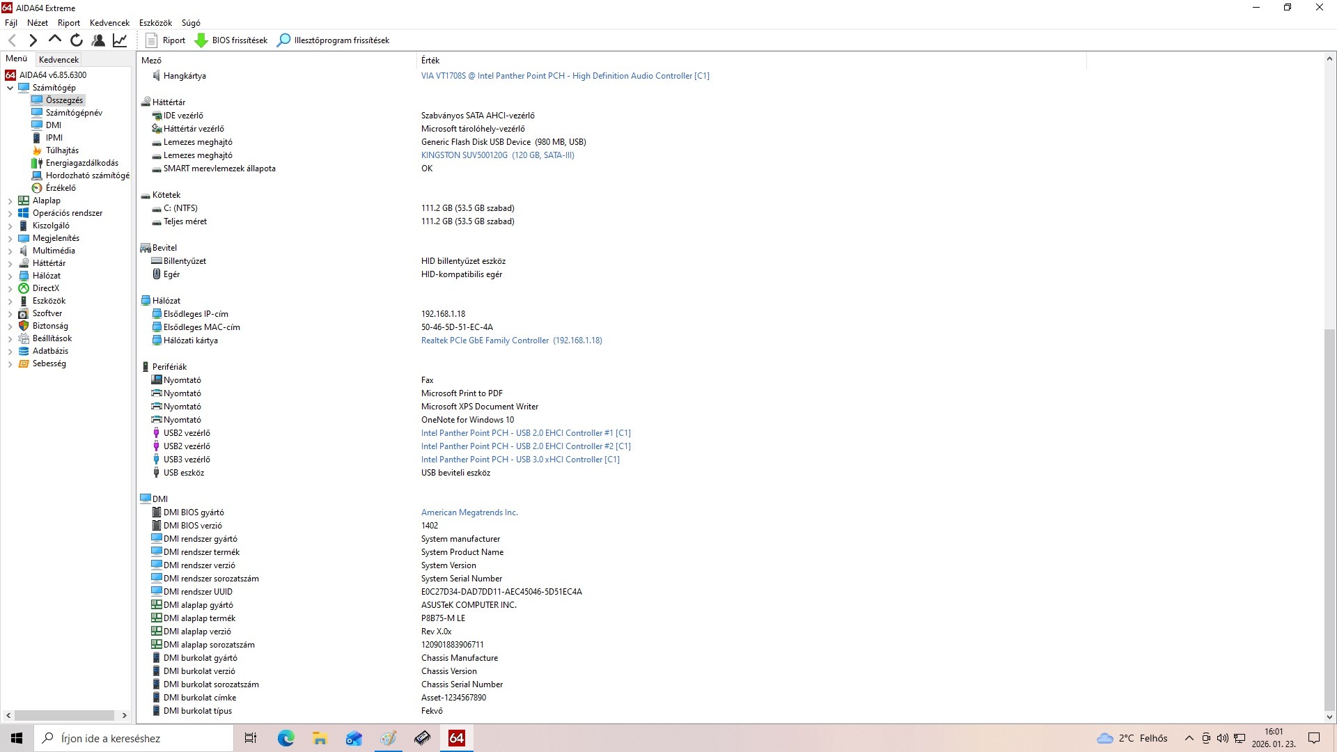Click the navigate Forward arrow icon

tap(33, 40)
